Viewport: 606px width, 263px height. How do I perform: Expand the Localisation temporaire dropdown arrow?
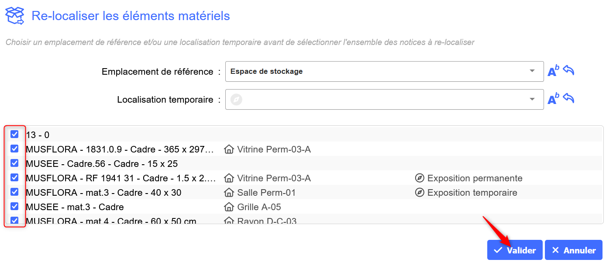pos(532,99)
